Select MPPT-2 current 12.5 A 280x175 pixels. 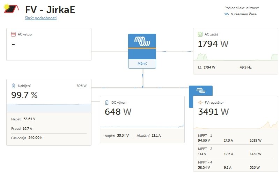[228, 154]
